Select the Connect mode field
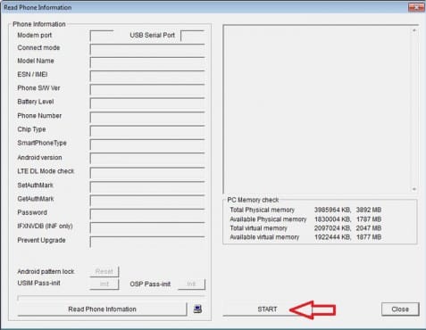 pos(147,49)
